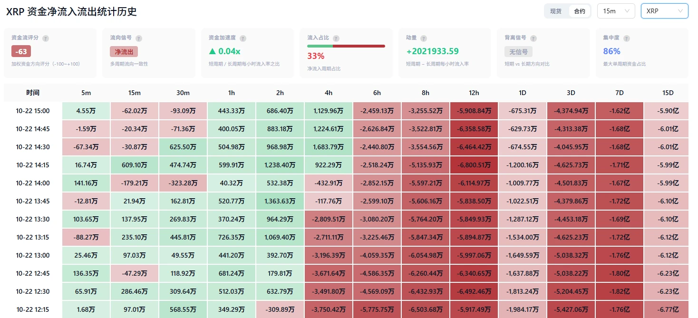
Task: Select the cell showing 1,129.96万
Action: [329, 111]
